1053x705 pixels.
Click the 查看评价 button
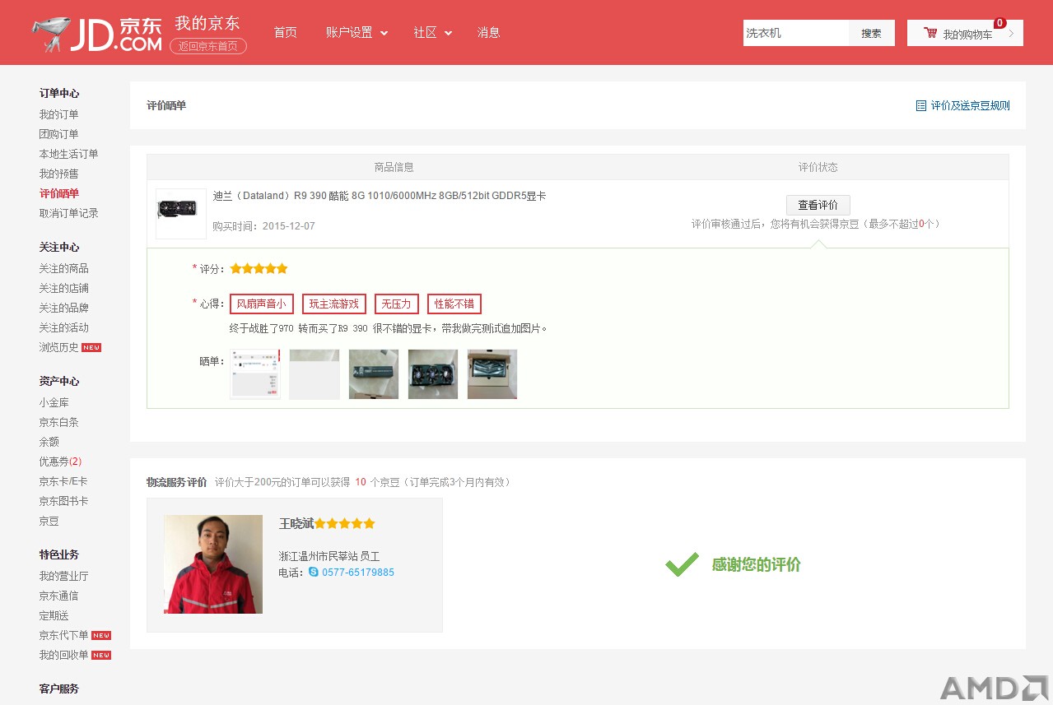(818, 205)
